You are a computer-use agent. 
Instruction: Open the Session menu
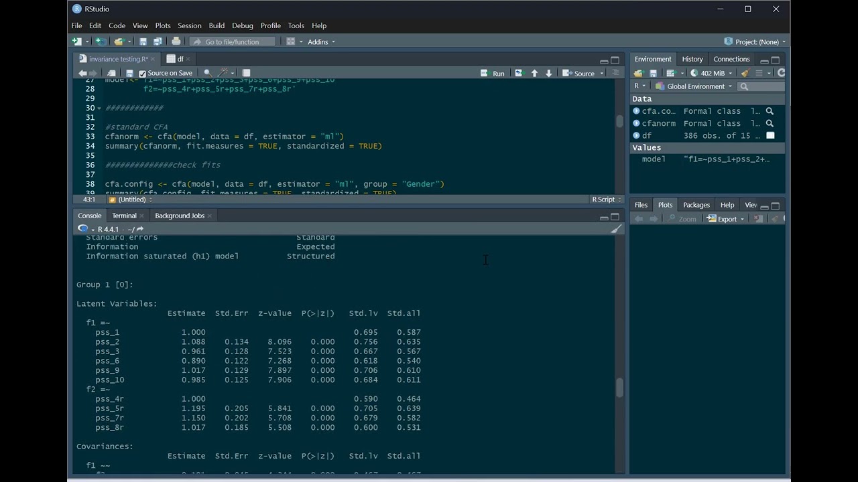tap(189, 25)
